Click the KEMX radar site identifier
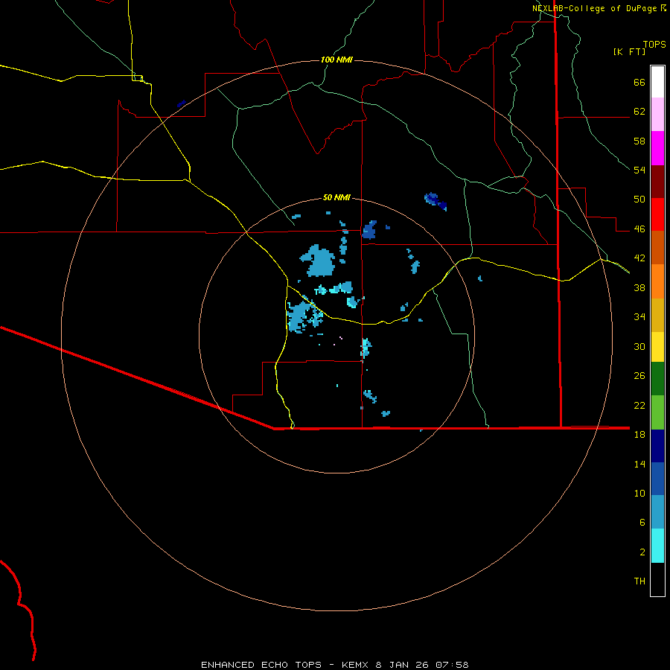 pyautogui.click(x=356, y=665)
